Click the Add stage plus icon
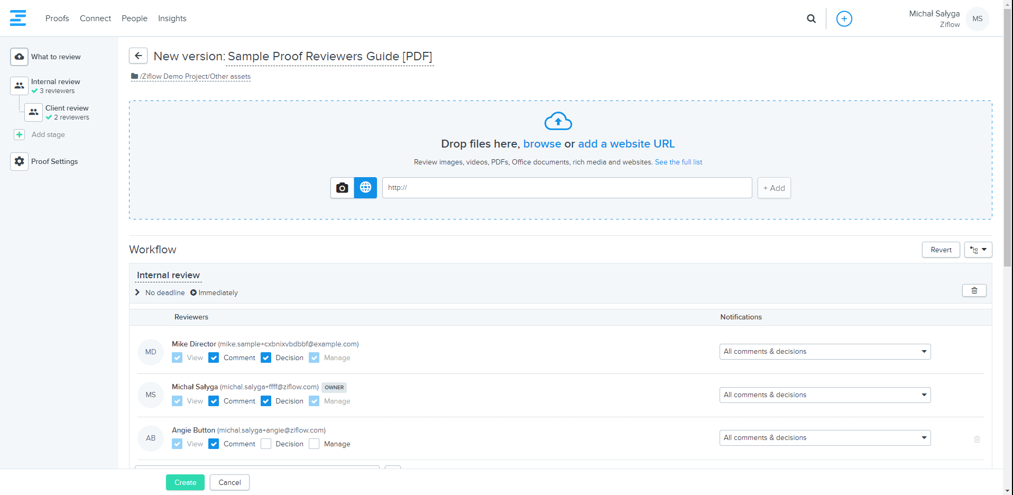The width and height of the screenshot is (1013, 495). (20, 135)
